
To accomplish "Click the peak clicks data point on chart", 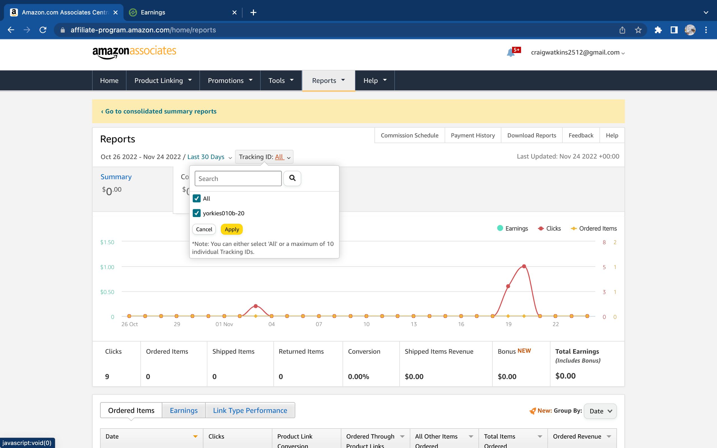I will pyautogui.click(x=524, y=266).
